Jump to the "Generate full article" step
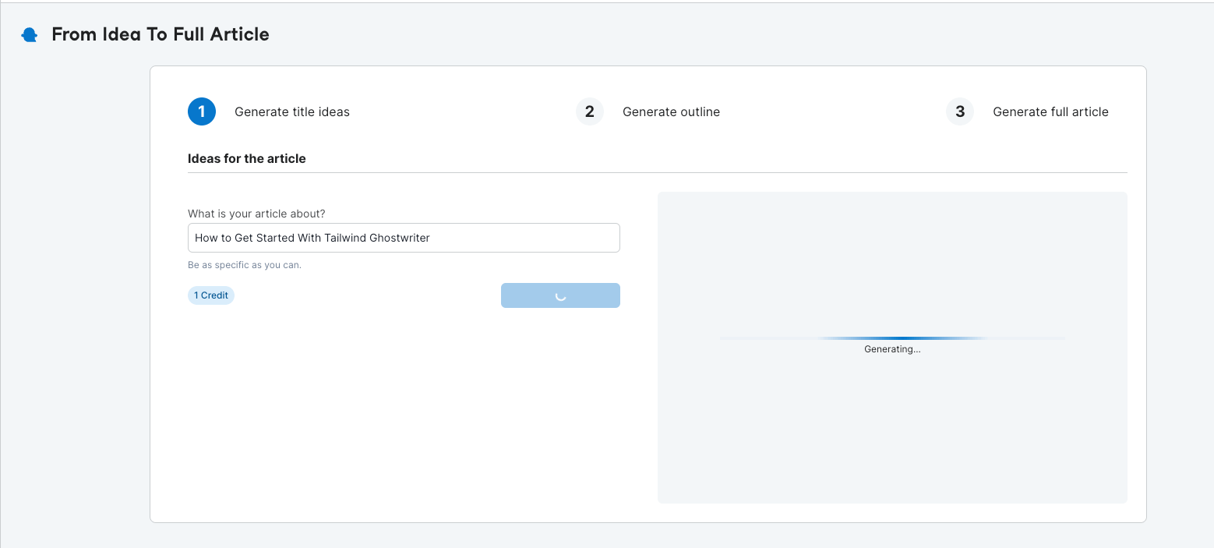This screenshot has width=1214, height=548. [1050, 112]
